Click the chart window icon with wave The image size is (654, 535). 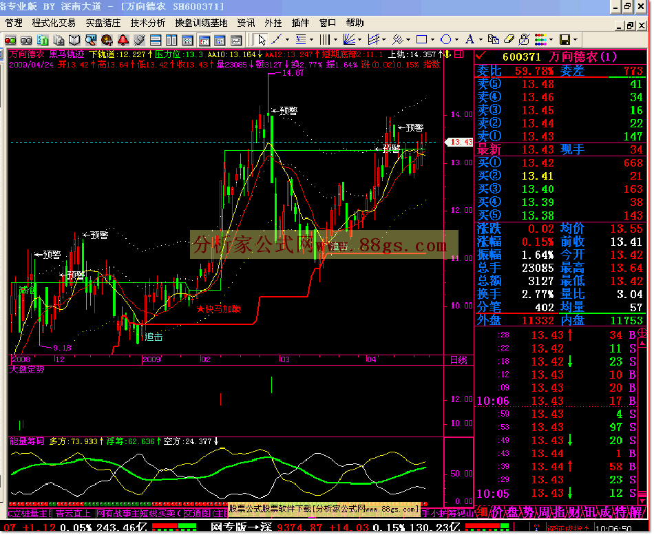(188, 40)
